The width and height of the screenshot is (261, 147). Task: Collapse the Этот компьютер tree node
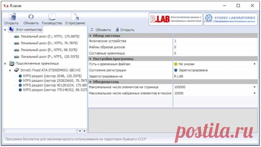(5, 30)
